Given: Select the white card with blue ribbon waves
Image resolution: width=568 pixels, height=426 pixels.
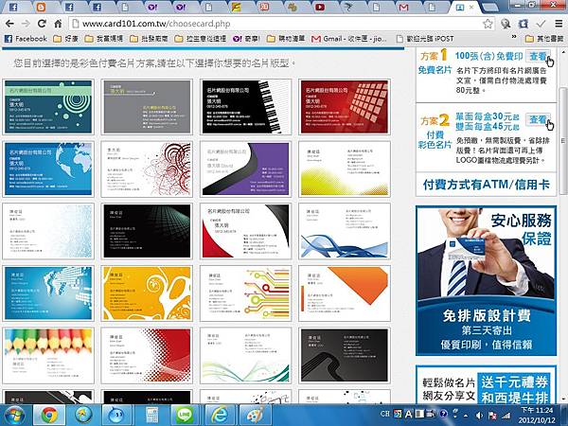Looking at the screenshot, I should click(345, 231).
